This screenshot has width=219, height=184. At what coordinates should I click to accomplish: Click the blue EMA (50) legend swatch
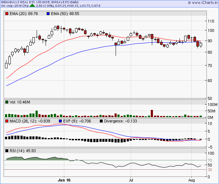(48, 14)
